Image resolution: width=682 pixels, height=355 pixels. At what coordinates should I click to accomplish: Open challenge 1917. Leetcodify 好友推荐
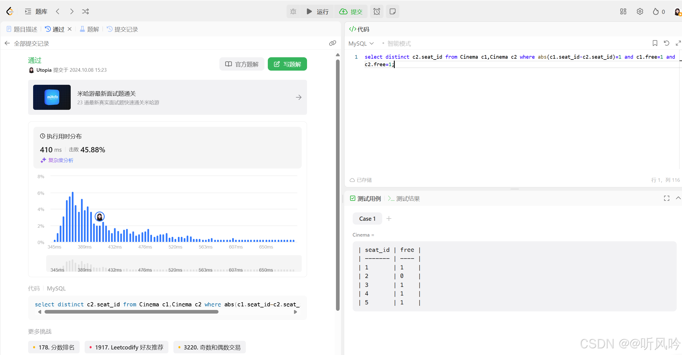[x=126, y=347]
